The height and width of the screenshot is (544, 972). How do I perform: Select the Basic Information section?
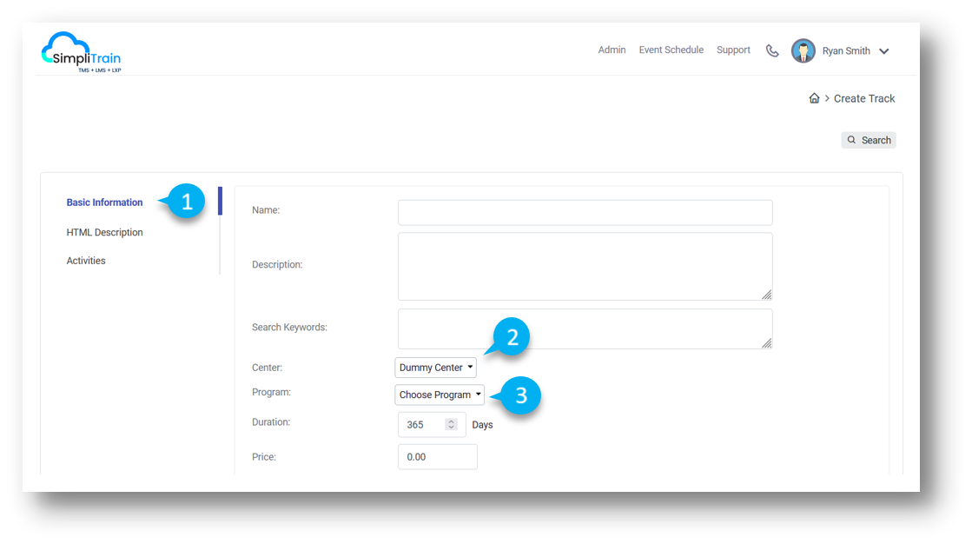104,202
